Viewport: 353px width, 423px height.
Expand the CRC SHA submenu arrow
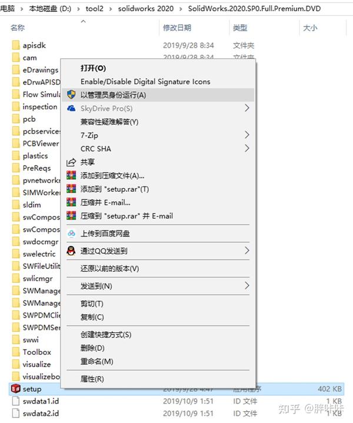[247, 148]
